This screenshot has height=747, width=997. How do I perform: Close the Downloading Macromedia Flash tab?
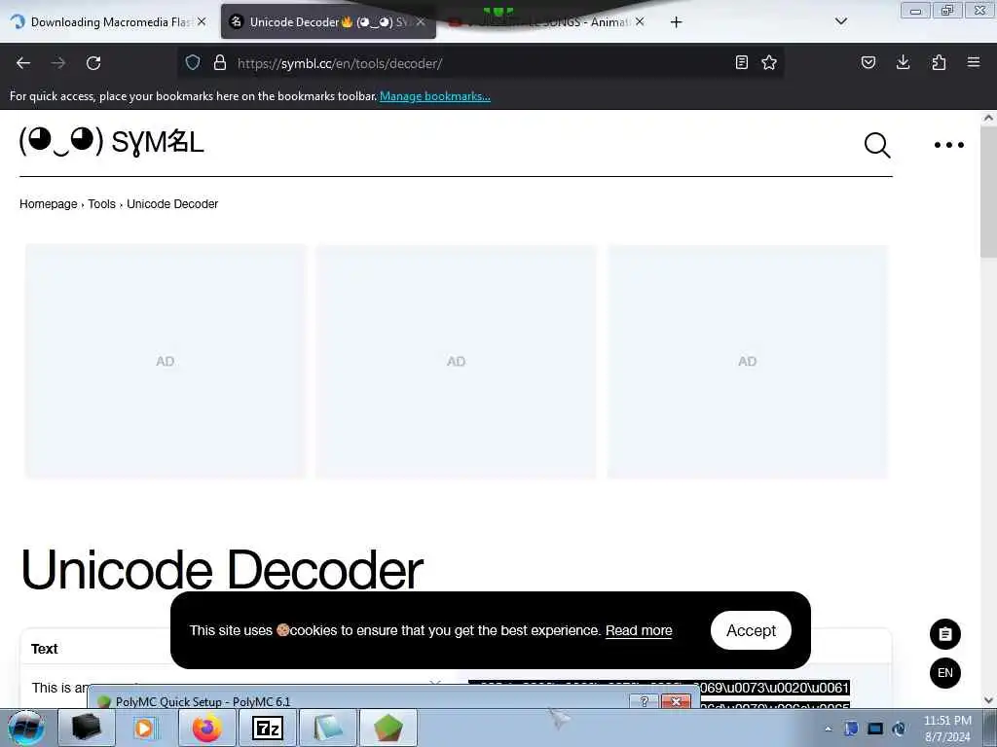(x=202, y=21)
